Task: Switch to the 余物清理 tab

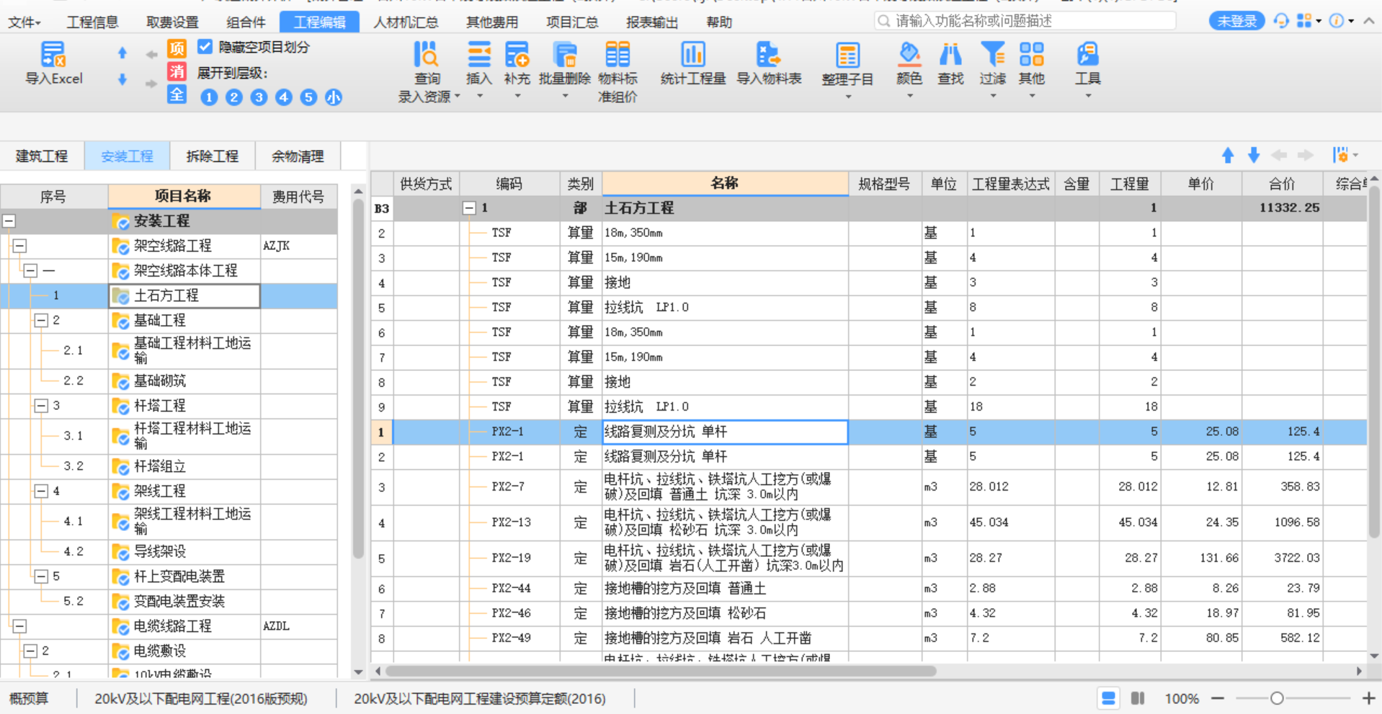Action: 298,156
